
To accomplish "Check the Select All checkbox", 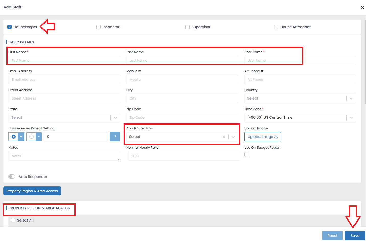I will click(x=13, y=220).
